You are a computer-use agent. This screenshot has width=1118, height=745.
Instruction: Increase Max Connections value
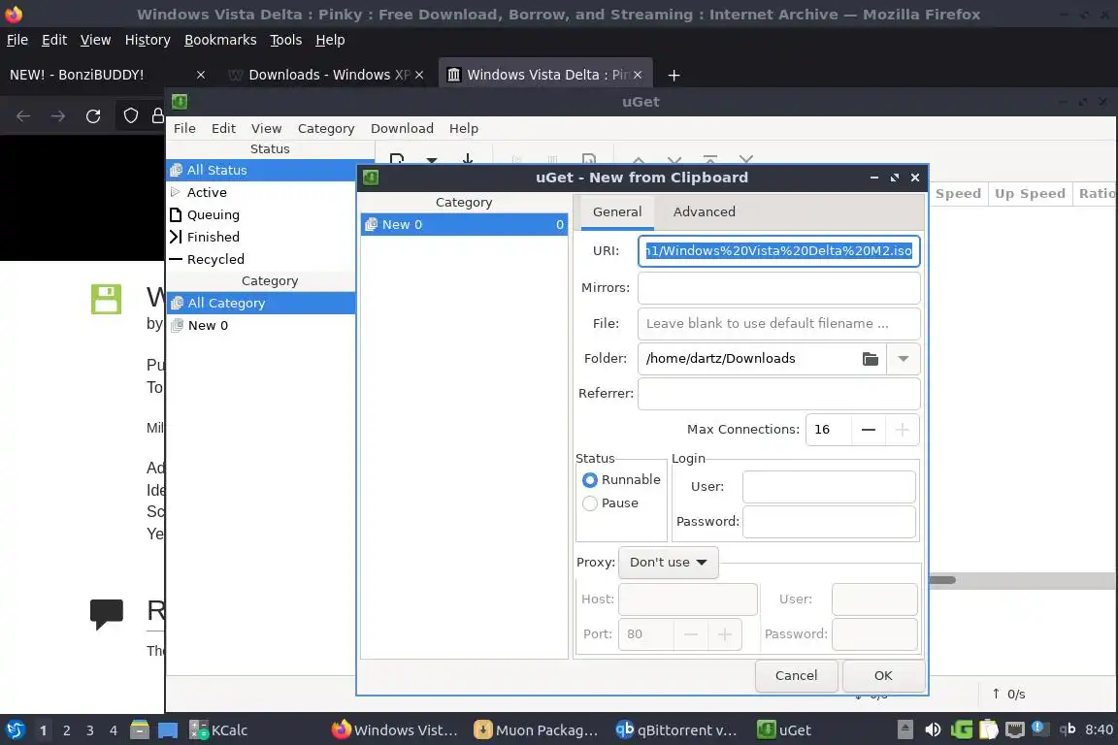902,430
